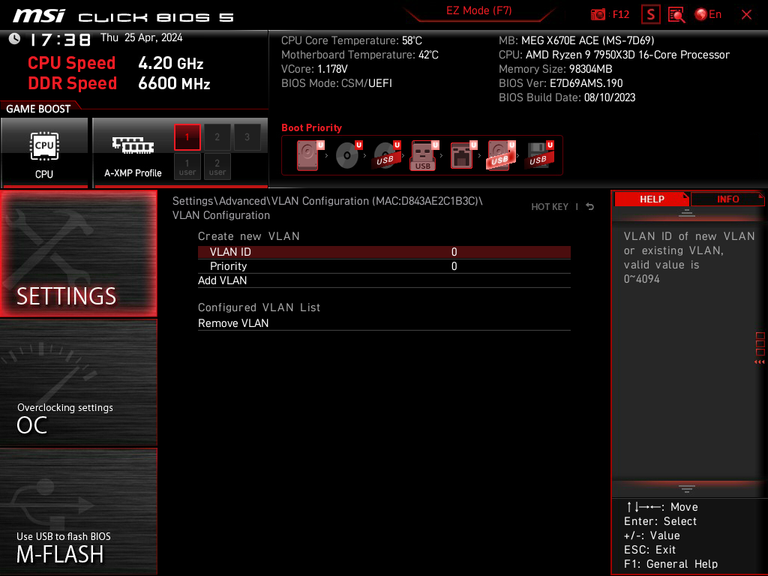
Task: Take a screenshot with the F12 camera icon
Action: coord(609,15)
